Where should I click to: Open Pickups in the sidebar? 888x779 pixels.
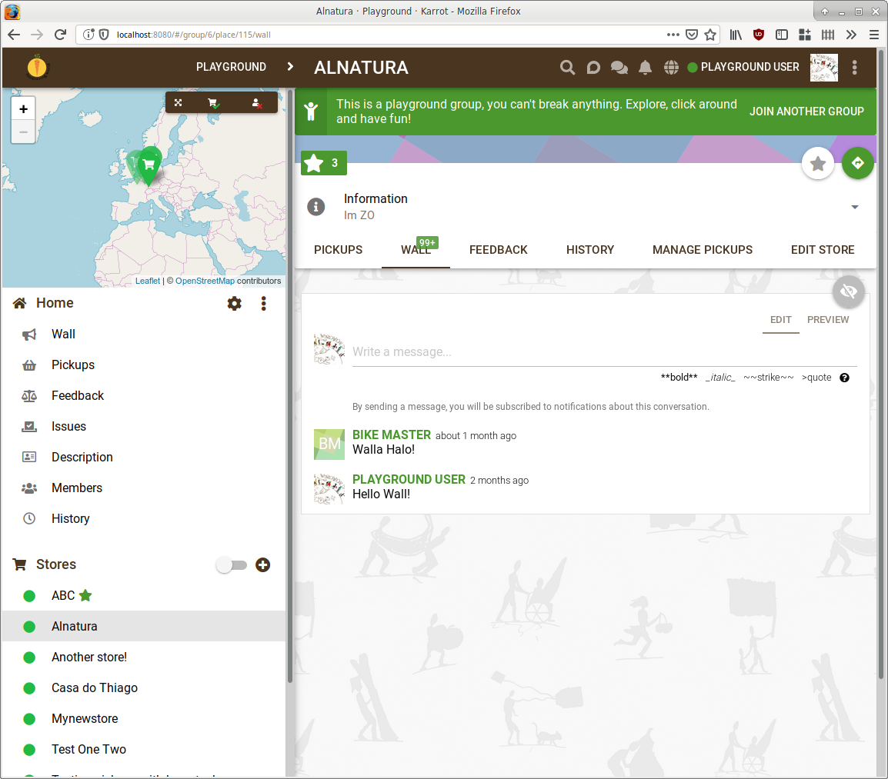tap(144, 365)
